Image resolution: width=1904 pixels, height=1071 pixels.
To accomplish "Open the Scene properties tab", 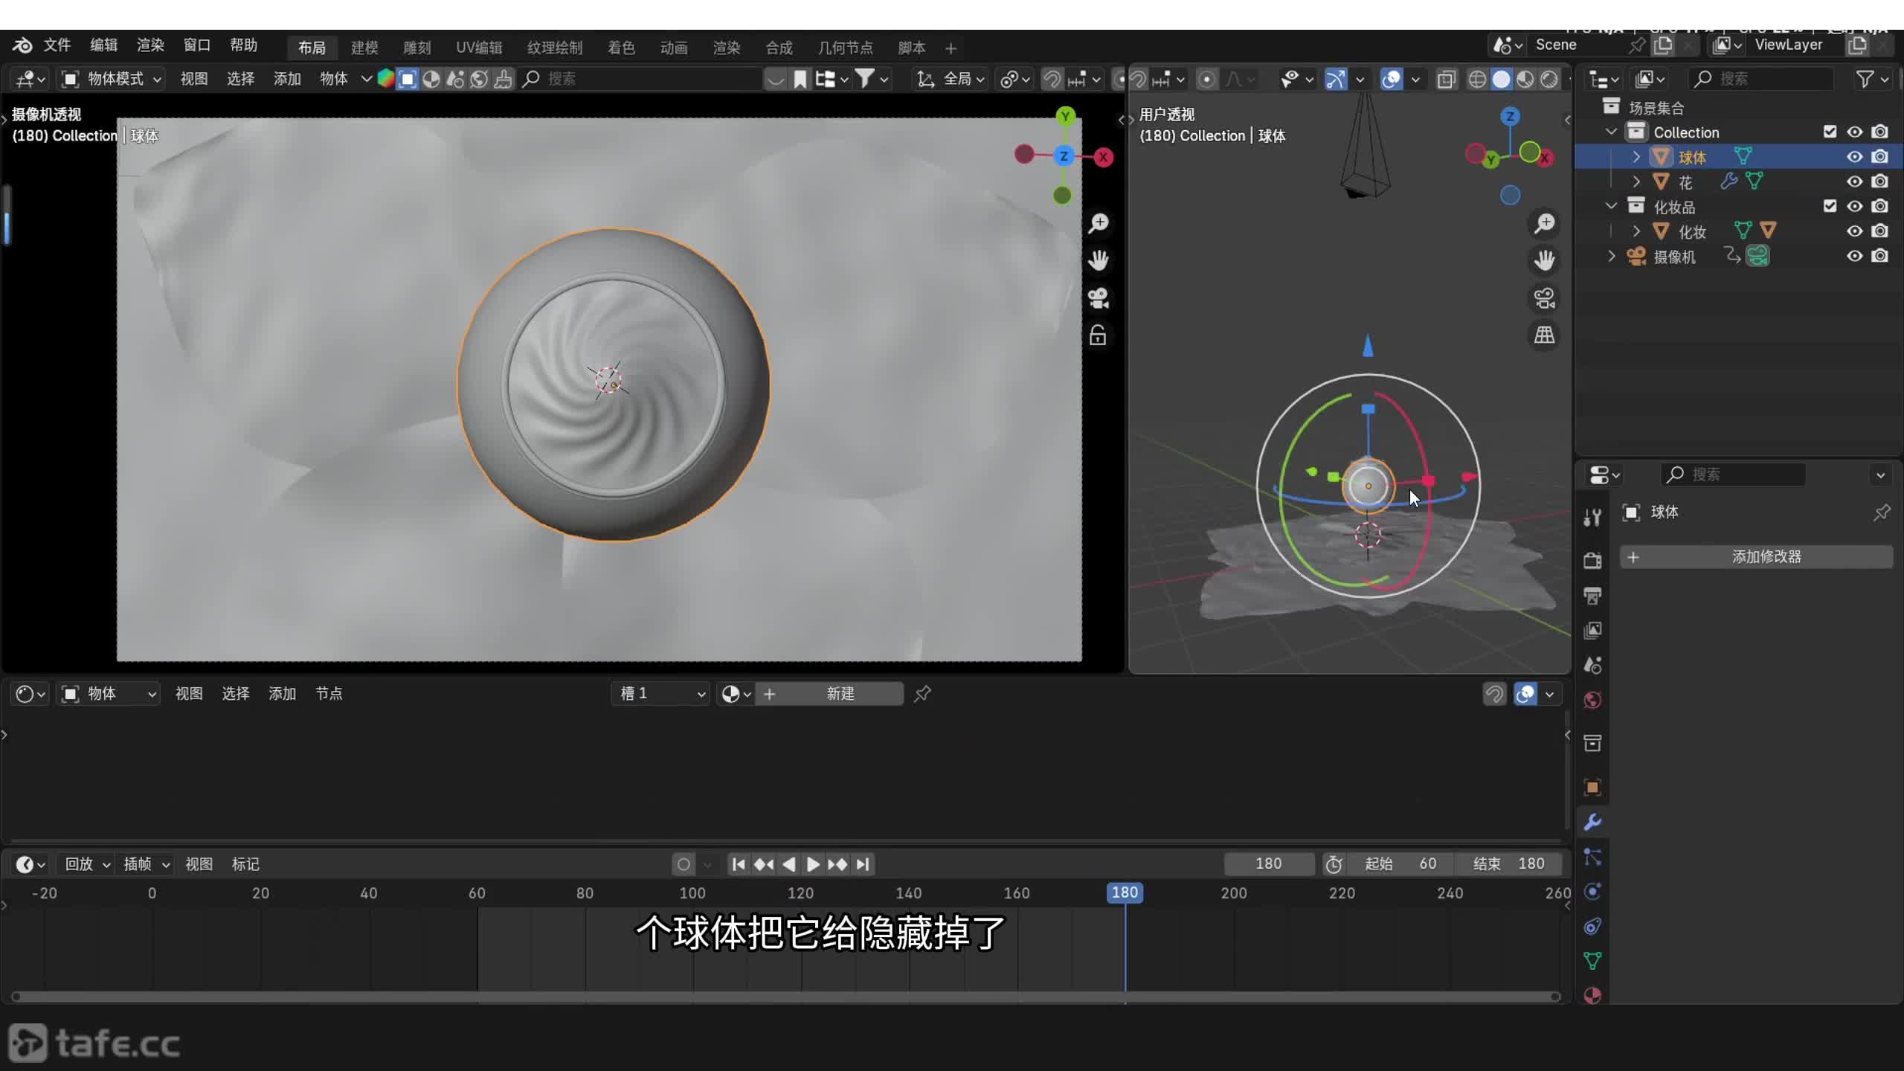I will tap(1592, 665).
